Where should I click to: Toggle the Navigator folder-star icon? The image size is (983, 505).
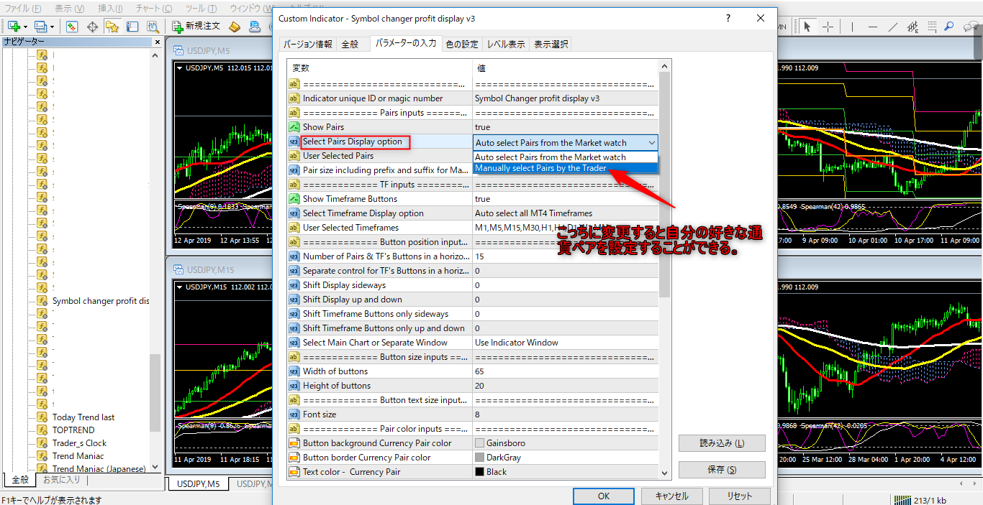(x=112, y=27)
